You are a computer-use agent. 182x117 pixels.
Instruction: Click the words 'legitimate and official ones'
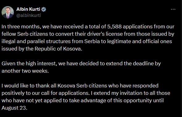(139, 41)
